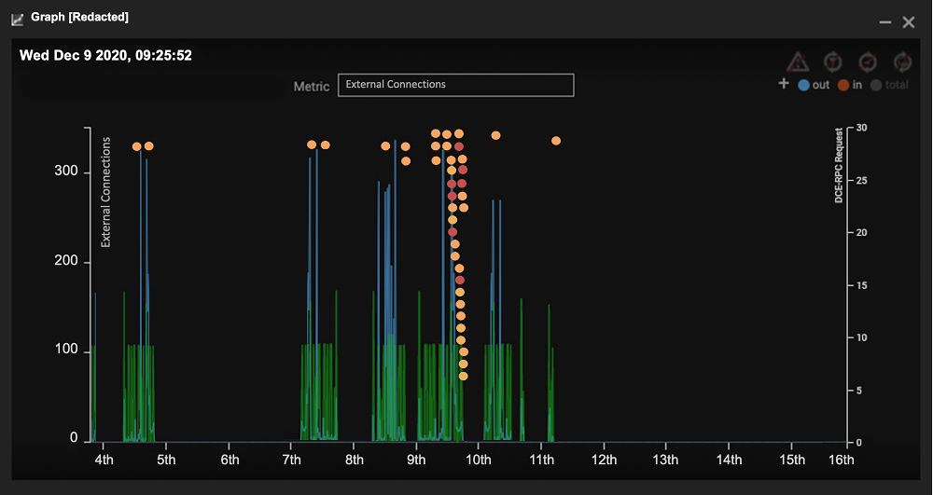The width and height of the screenshot is (933, 495).
Task: Select the lone event dot above 11th
Action: 556,141
